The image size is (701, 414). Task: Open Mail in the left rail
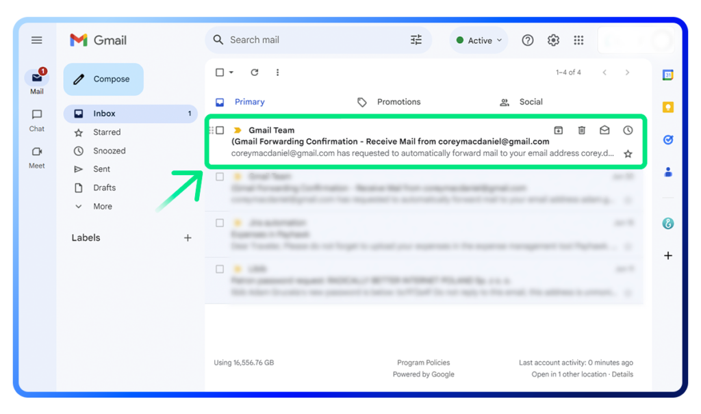click(37, 82)
